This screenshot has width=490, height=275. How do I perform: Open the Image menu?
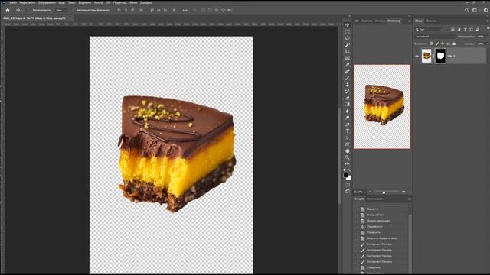47,2
